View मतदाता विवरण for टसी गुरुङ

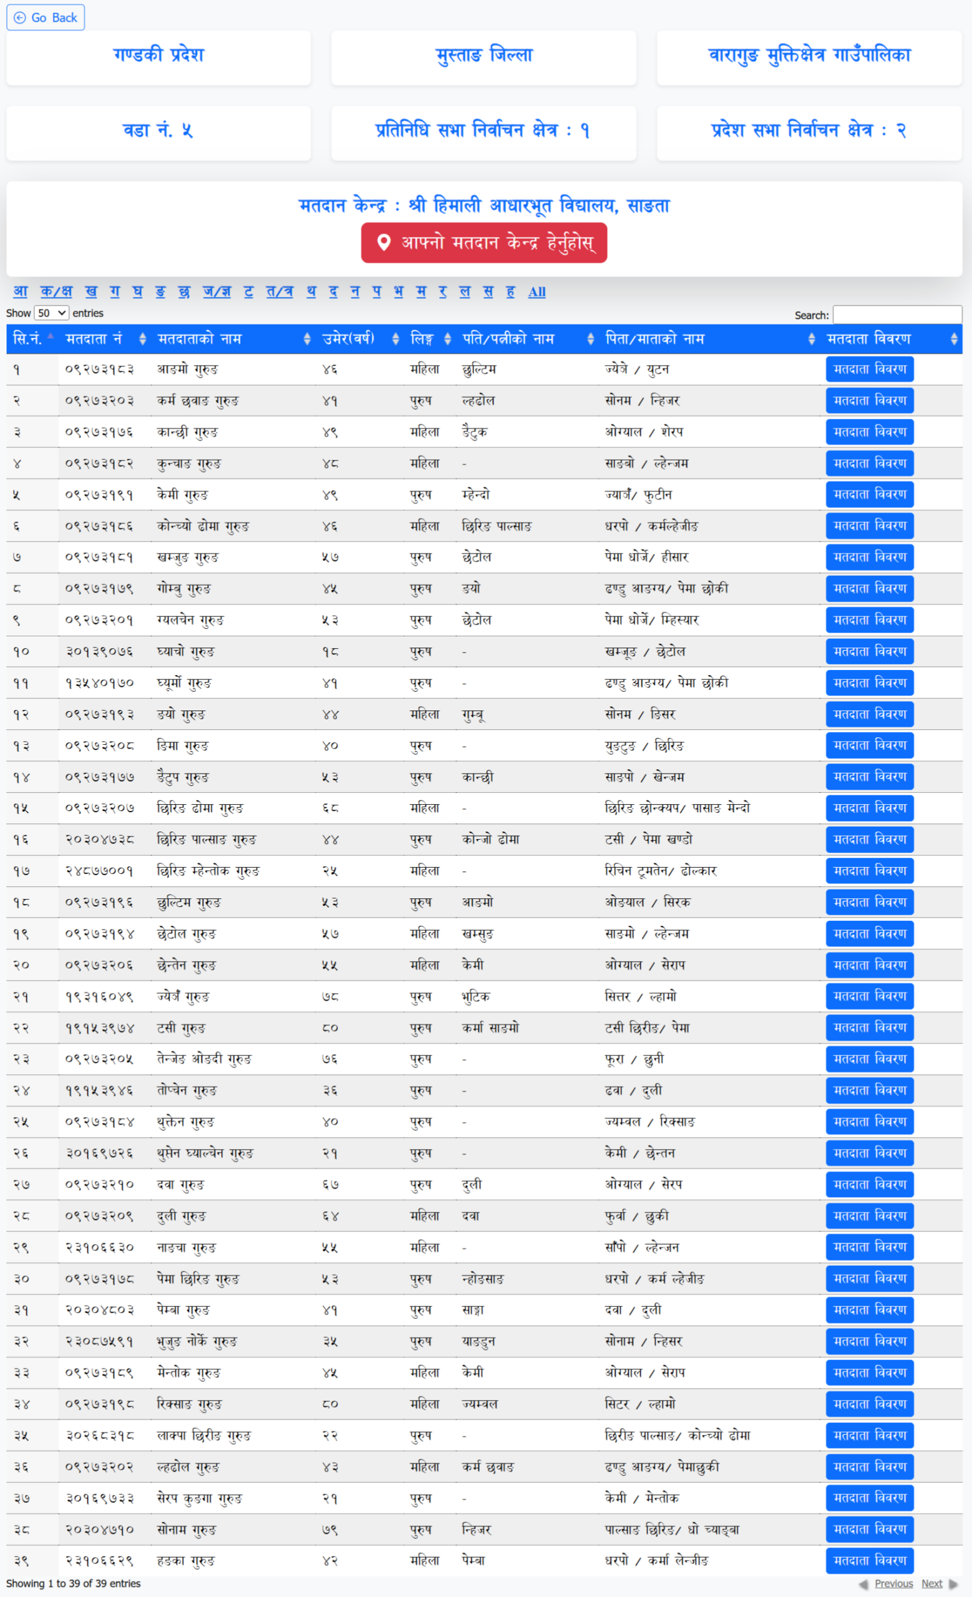(x=869, y=1027)
